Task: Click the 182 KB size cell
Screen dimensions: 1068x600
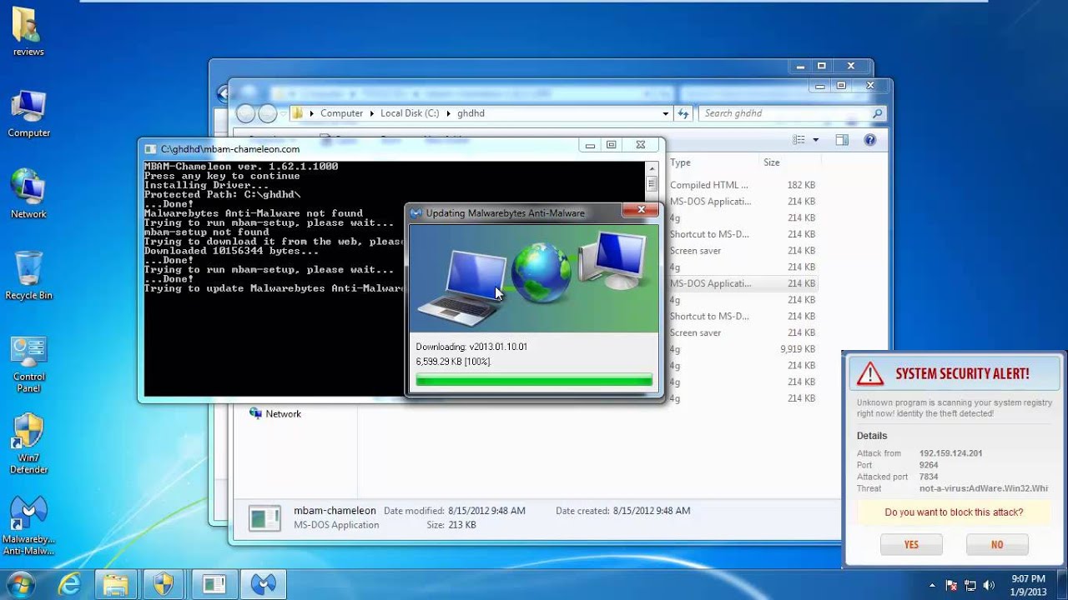Action: click(801, 185)
